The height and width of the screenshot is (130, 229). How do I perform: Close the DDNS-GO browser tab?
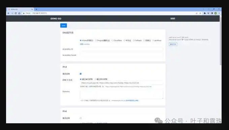click(x=32, y=9)
